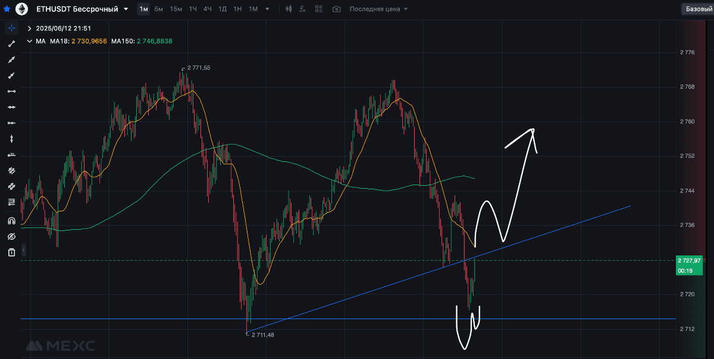714x359 pixels.
Task: Click the 2 720 price axis label
Action: click(687, 294)
